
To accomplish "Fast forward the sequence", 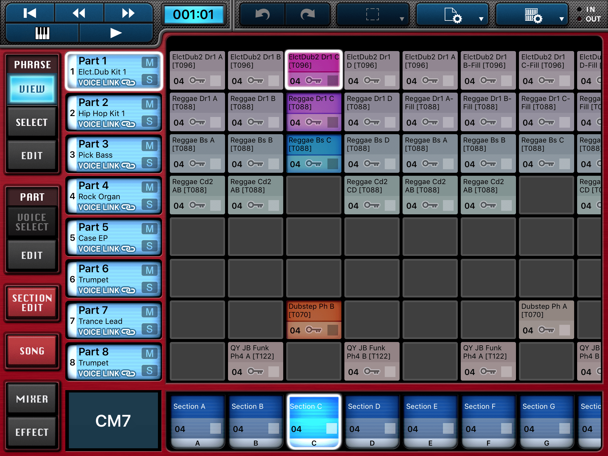I will 128,13.
